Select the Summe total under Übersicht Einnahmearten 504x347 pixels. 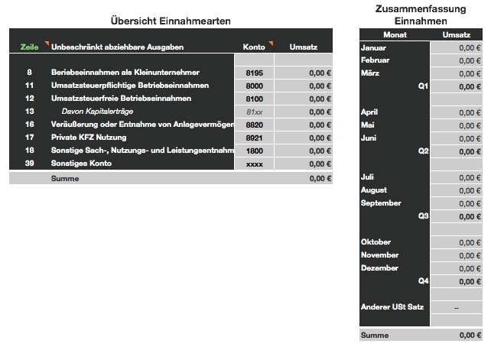click(304, 179)
